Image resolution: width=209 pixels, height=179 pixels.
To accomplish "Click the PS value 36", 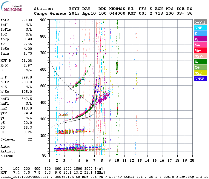I will click(190, 13).
